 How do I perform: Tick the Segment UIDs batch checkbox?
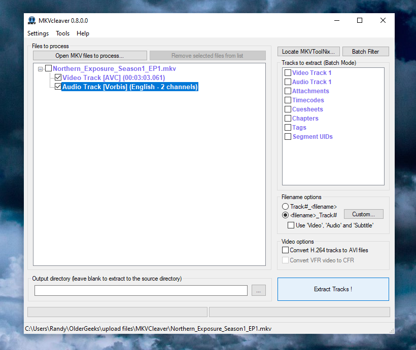pyautogui.click(x=288, y=136)
